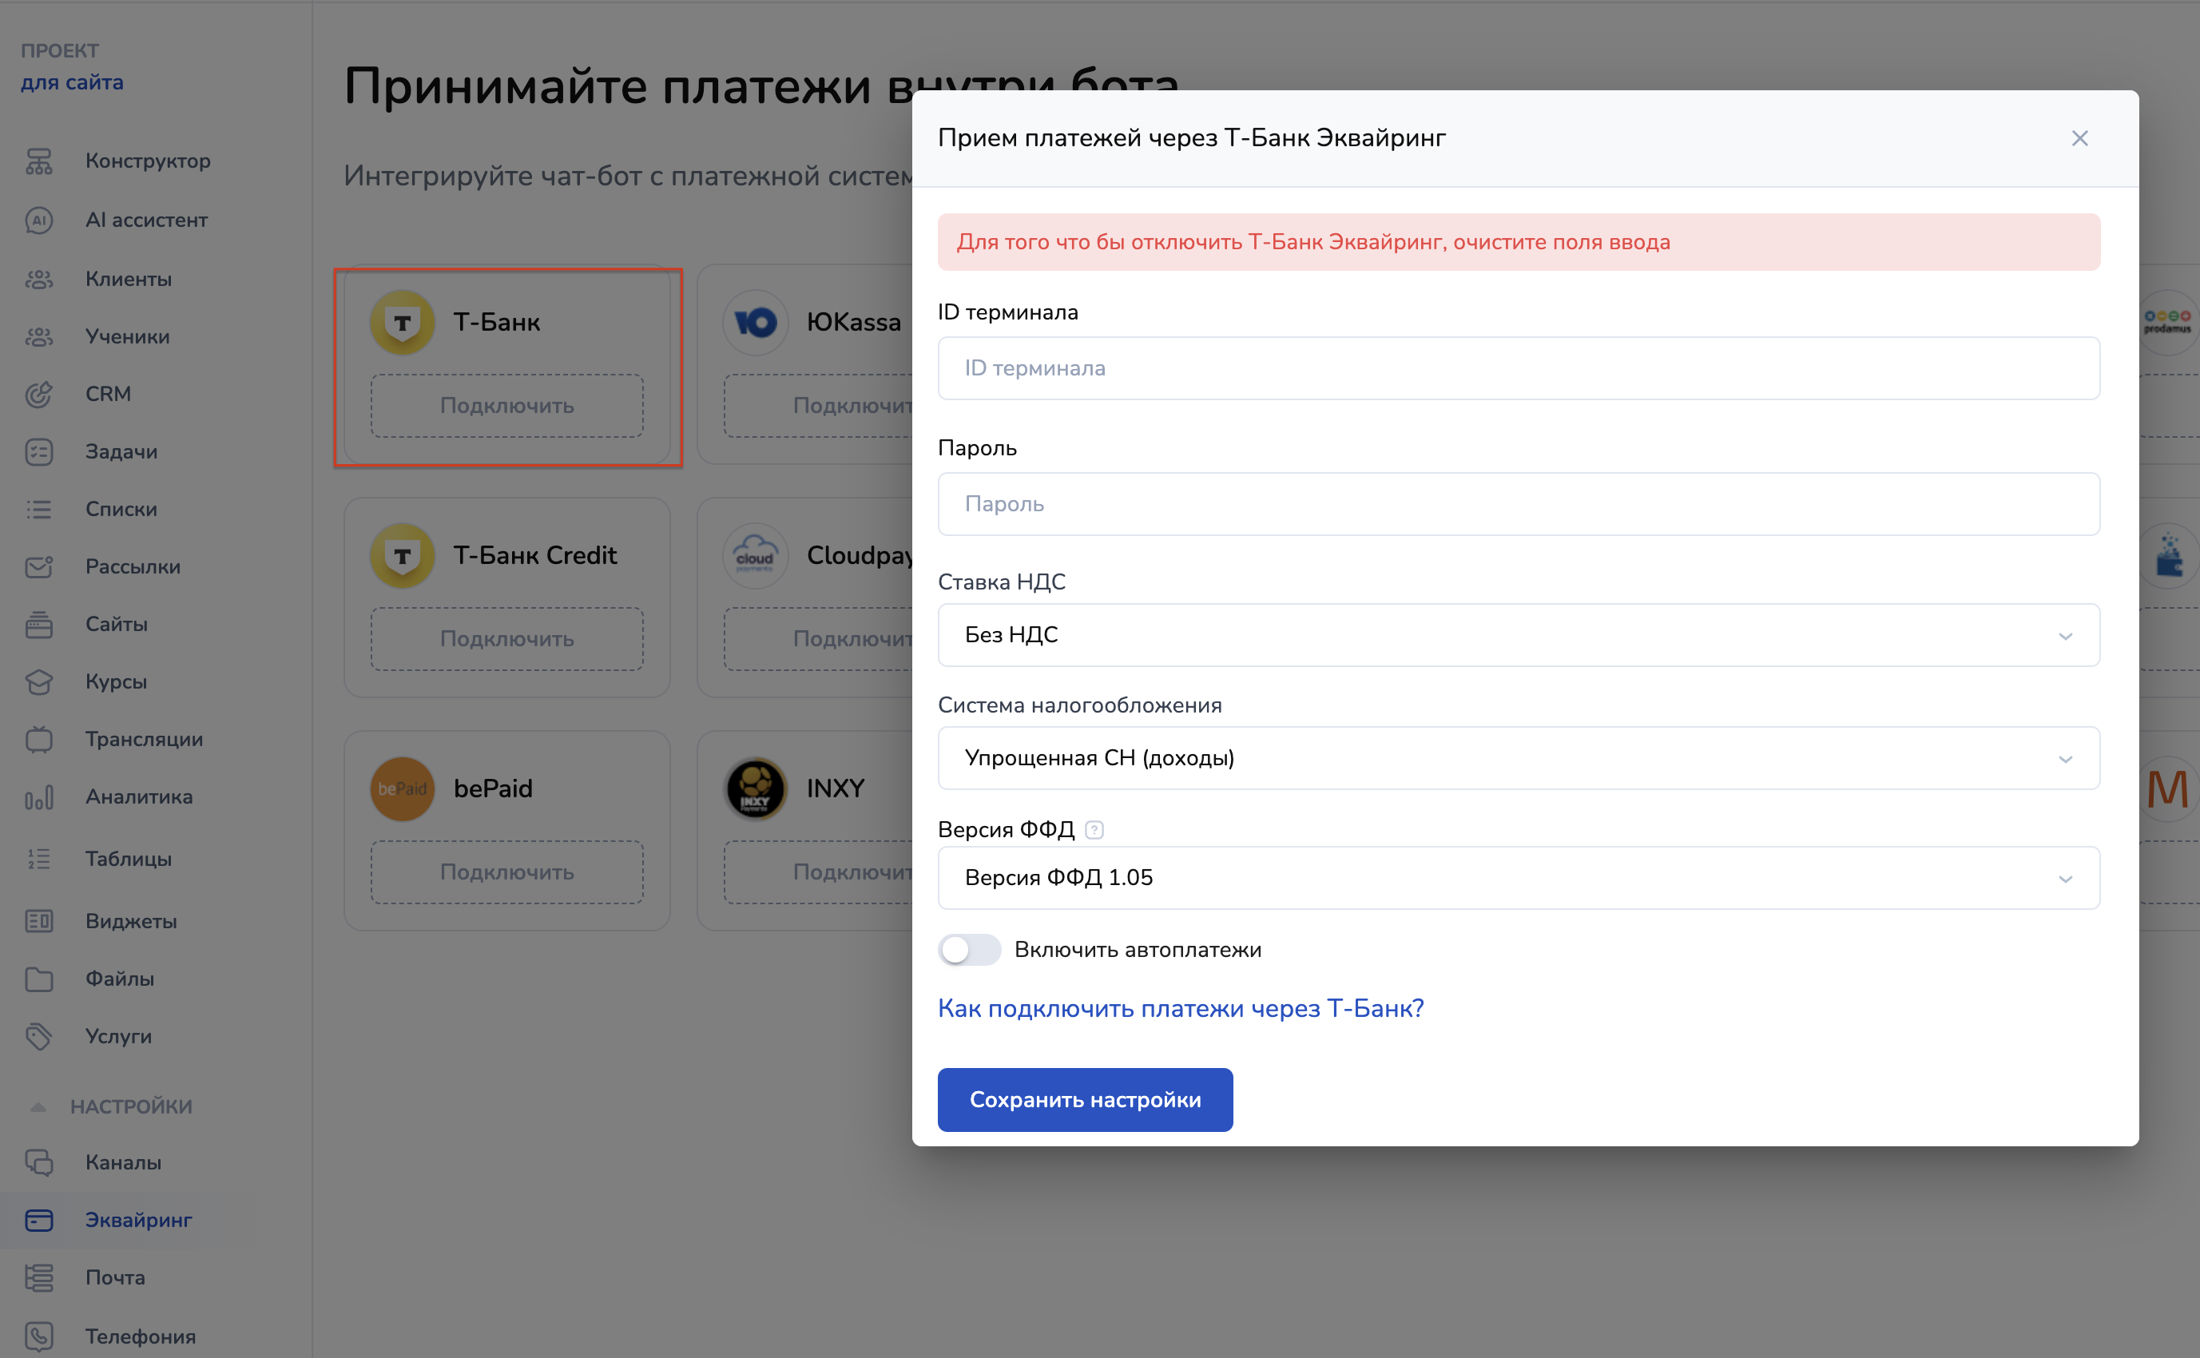Screen dimensions: 2200x1358
Task: Click the ID терминала input field
Action: (x=1518, y=368)
